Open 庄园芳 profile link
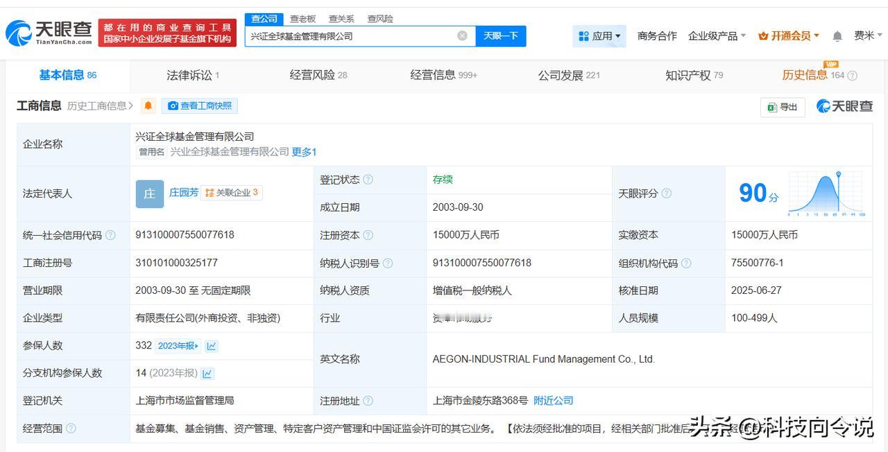888x452 pixels. pos(184,193)
